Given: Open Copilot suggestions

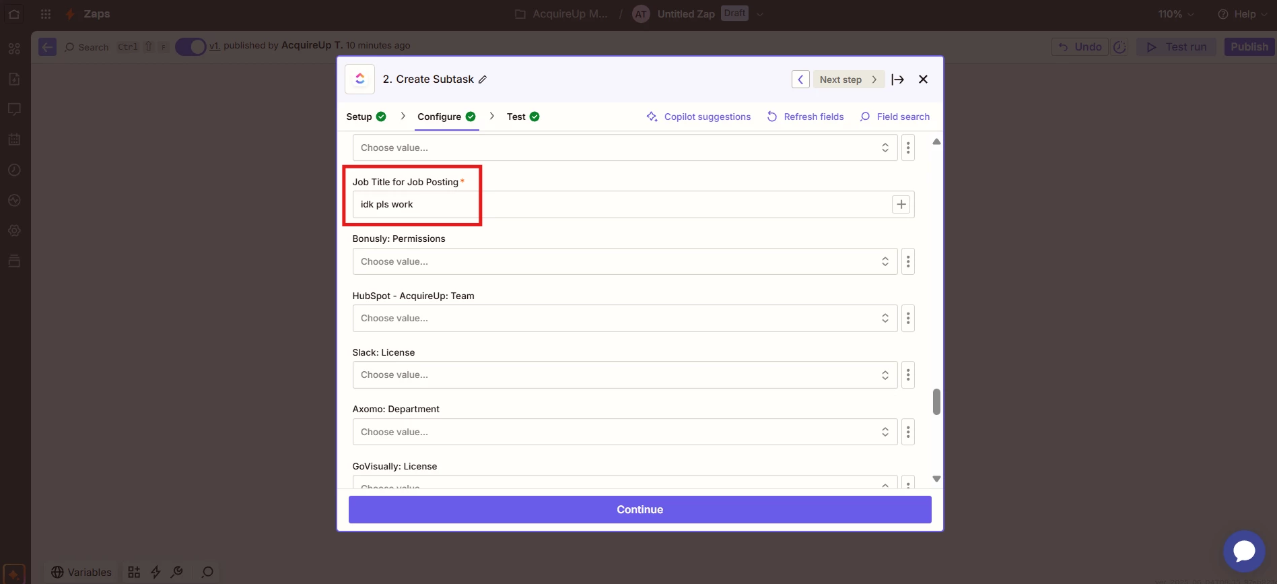Looking at the screenshot, I should (x=698, y=117).
